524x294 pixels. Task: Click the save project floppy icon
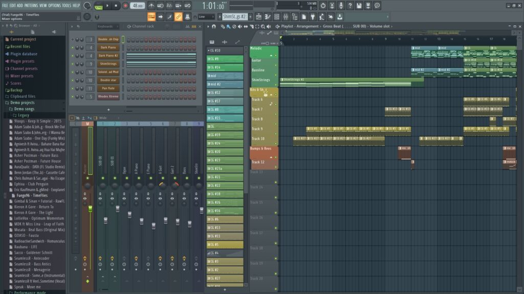pyautogui.click(x=359, y=6)
